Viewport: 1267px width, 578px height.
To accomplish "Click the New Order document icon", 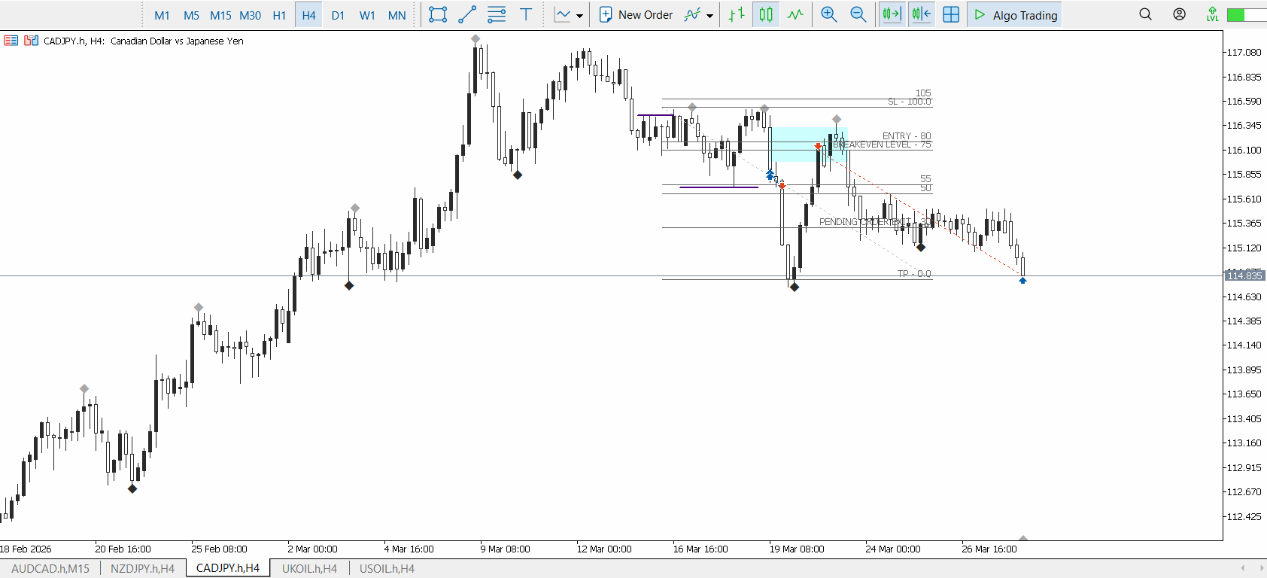I will coord(606,15).
